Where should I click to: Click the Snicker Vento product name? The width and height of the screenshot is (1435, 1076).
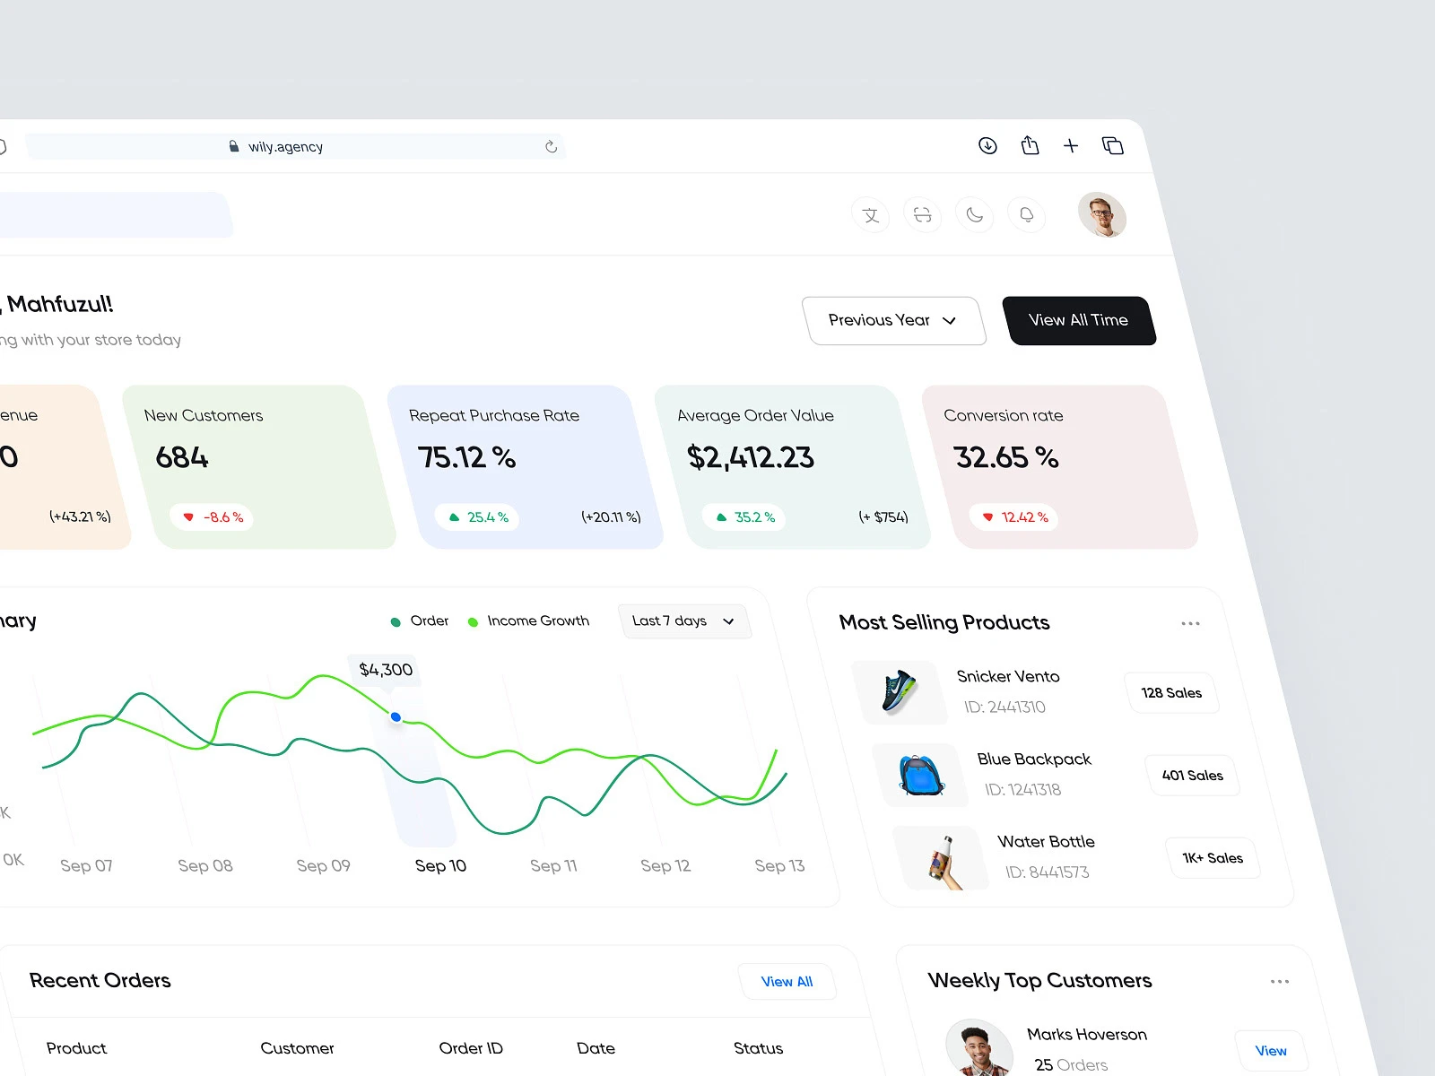click(1008, 676)
